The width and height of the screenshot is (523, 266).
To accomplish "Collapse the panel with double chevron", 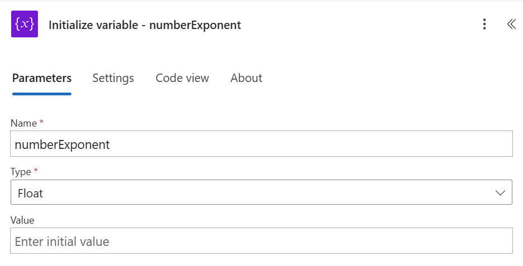I will pyautogui.click(x=511, y=24).
